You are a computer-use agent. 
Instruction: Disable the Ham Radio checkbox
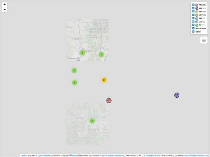193,28
